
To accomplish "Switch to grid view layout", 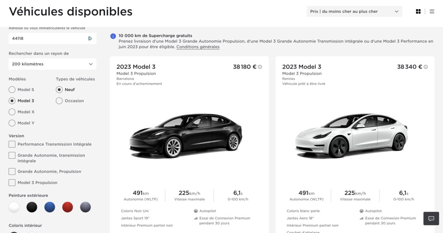I will click(x=418, y=11).
